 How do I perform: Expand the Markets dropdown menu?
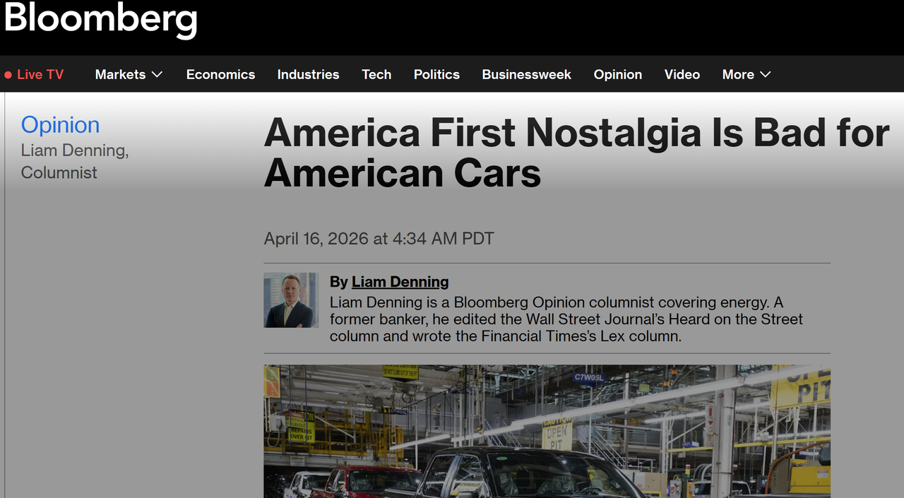pyautogui.click(x=129, y=74)
